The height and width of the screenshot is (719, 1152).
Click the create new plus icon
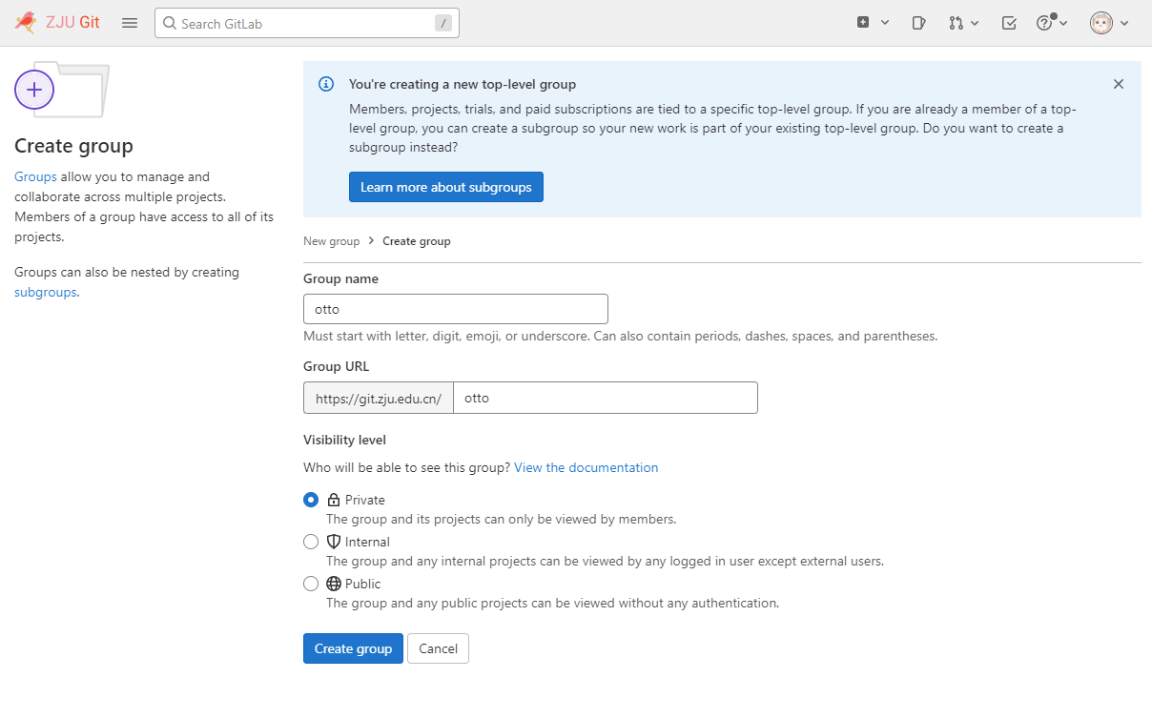click(x=863, y=23)
